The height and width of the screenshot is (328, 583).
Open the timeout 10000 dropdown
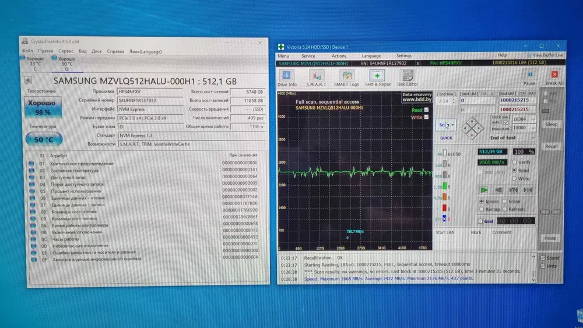tap(533, 128)
